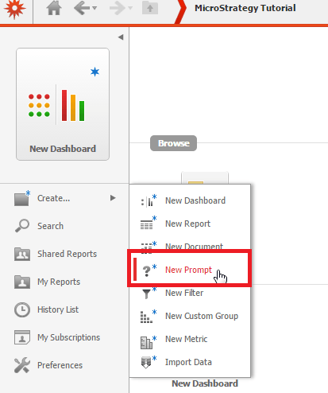Click the Browse button
The height and width of the screenshot is (393, 328).
tap(173, 143)
